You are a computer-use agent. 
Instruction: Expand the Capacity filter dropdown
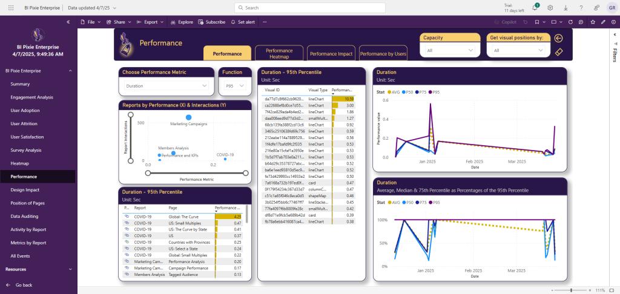(x=450, y=50)
